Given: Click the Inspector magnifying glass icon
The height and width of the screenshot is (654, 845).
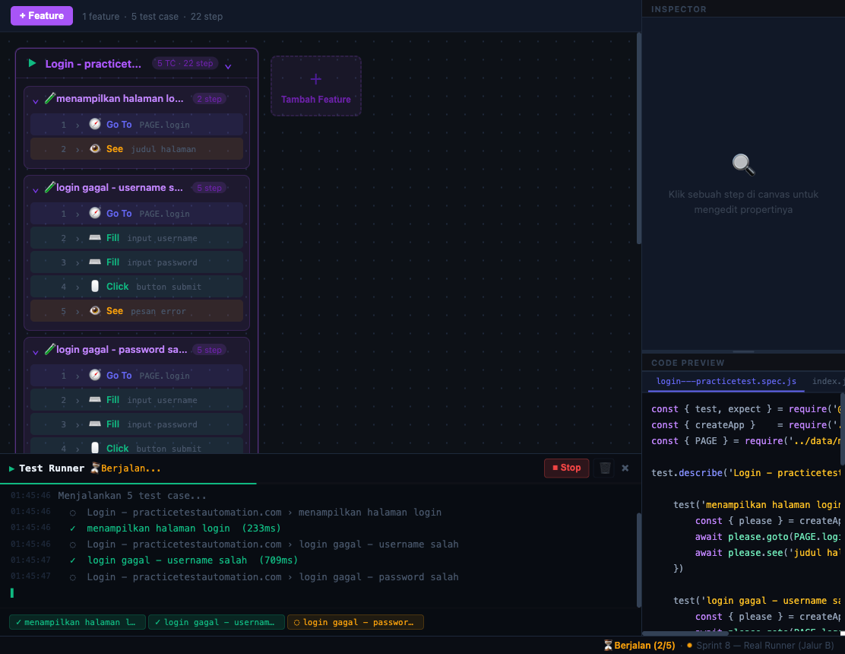Looking at the screenshot, I should 743,164.
